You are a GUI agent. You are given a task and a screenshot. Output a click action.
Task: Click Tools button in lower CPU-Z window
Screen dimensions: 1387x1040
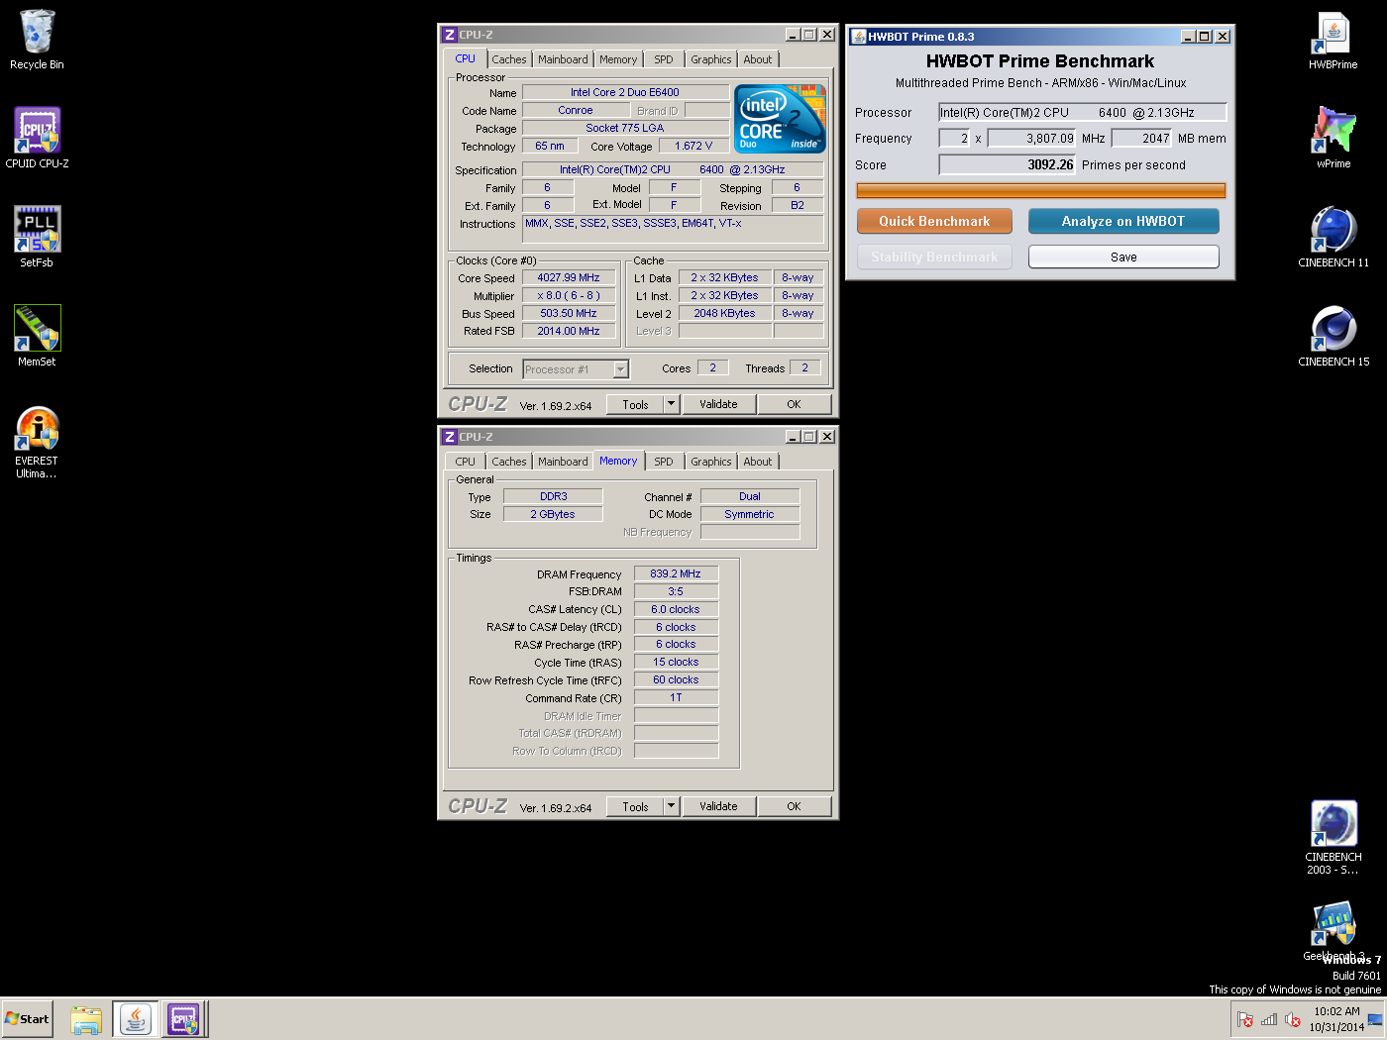tap(635, 806)
